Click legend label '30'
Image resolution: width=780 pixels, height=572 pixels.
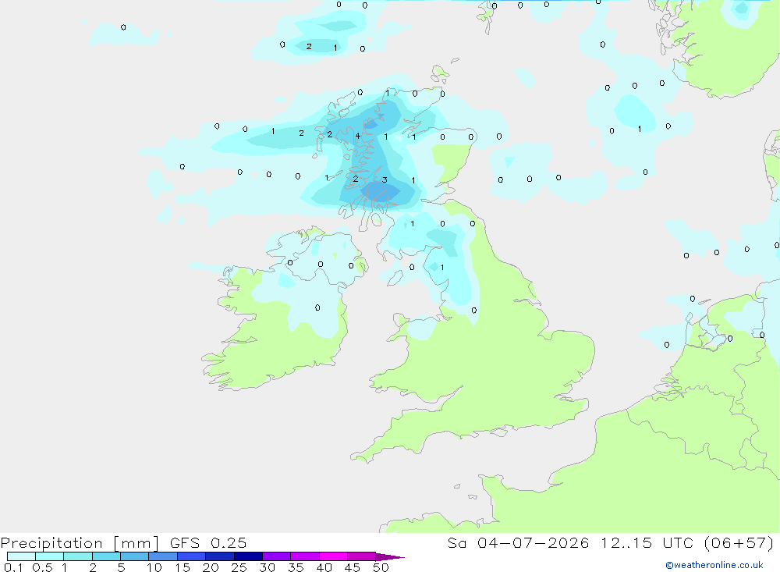pos(267,567)
